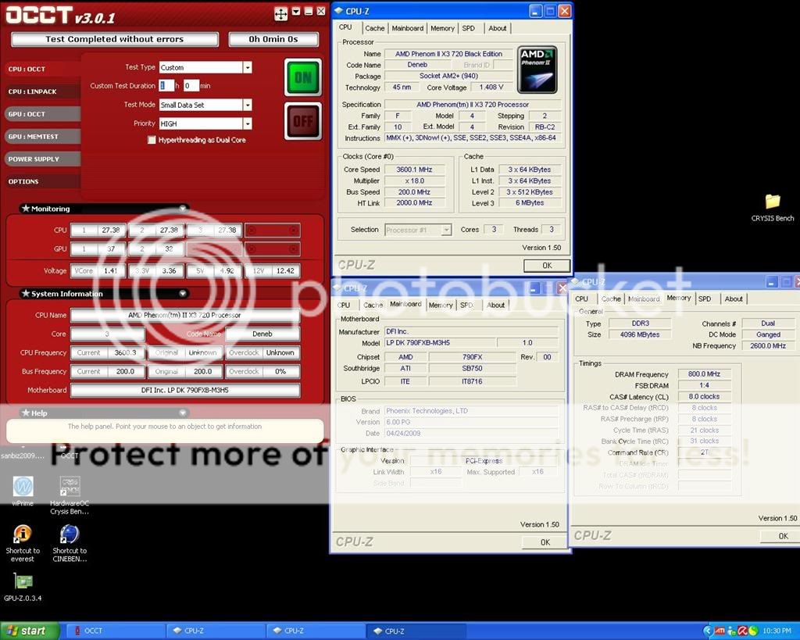Click the '0h 0min 0s' timer display

(x=273, y=39)
